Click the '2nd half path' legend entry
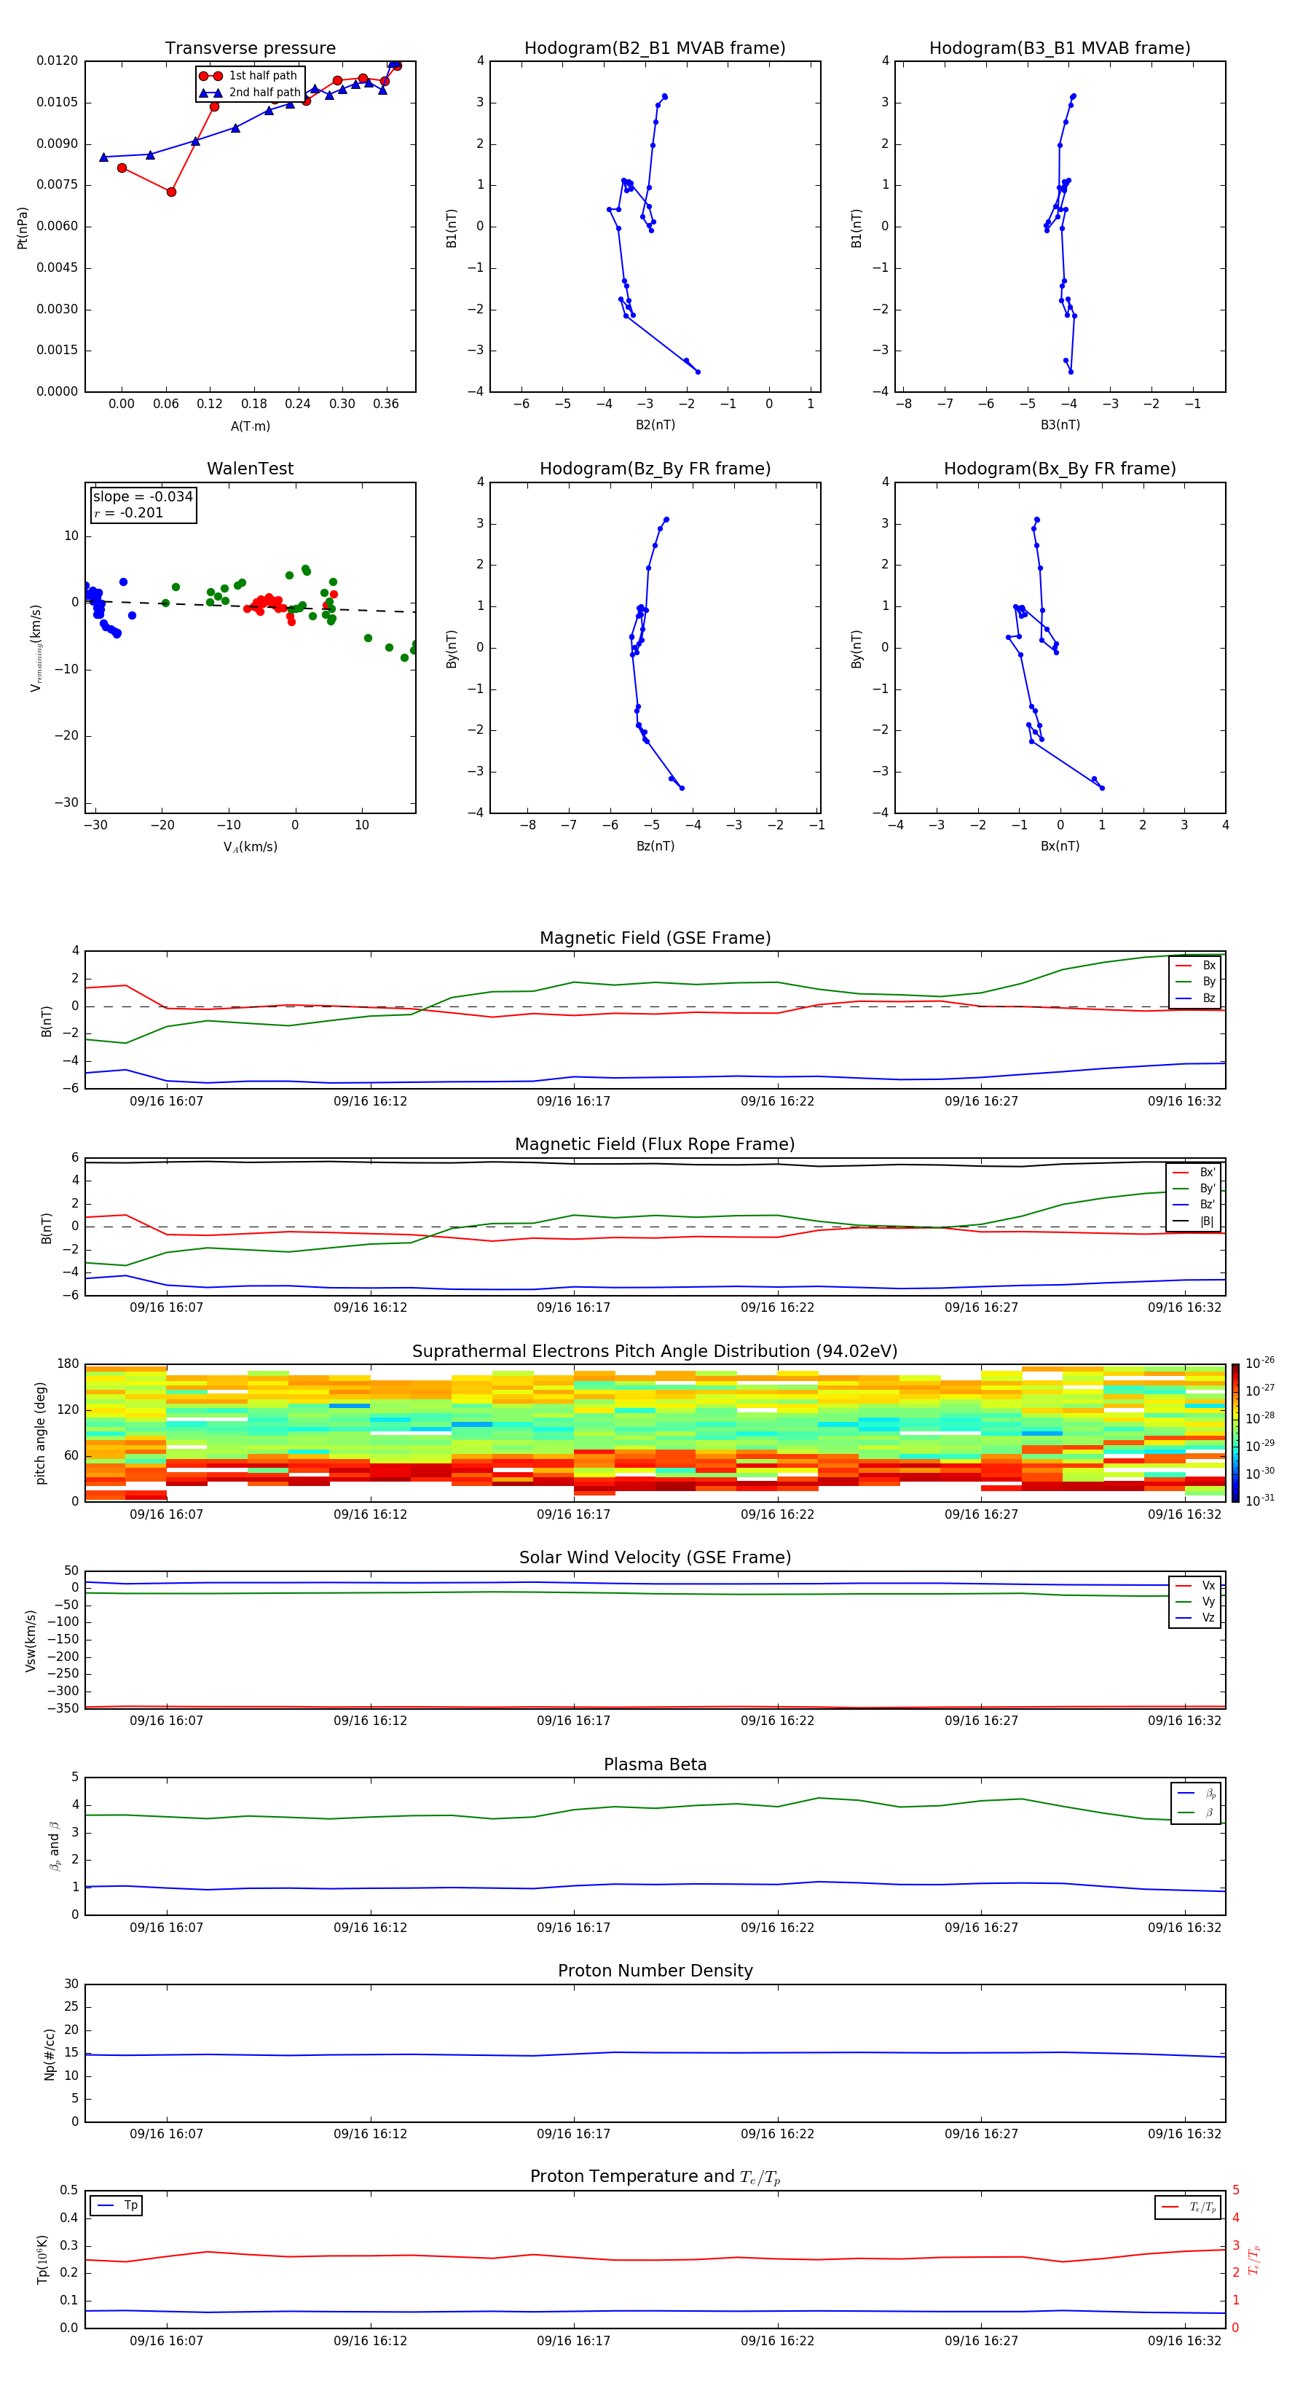 250,93
